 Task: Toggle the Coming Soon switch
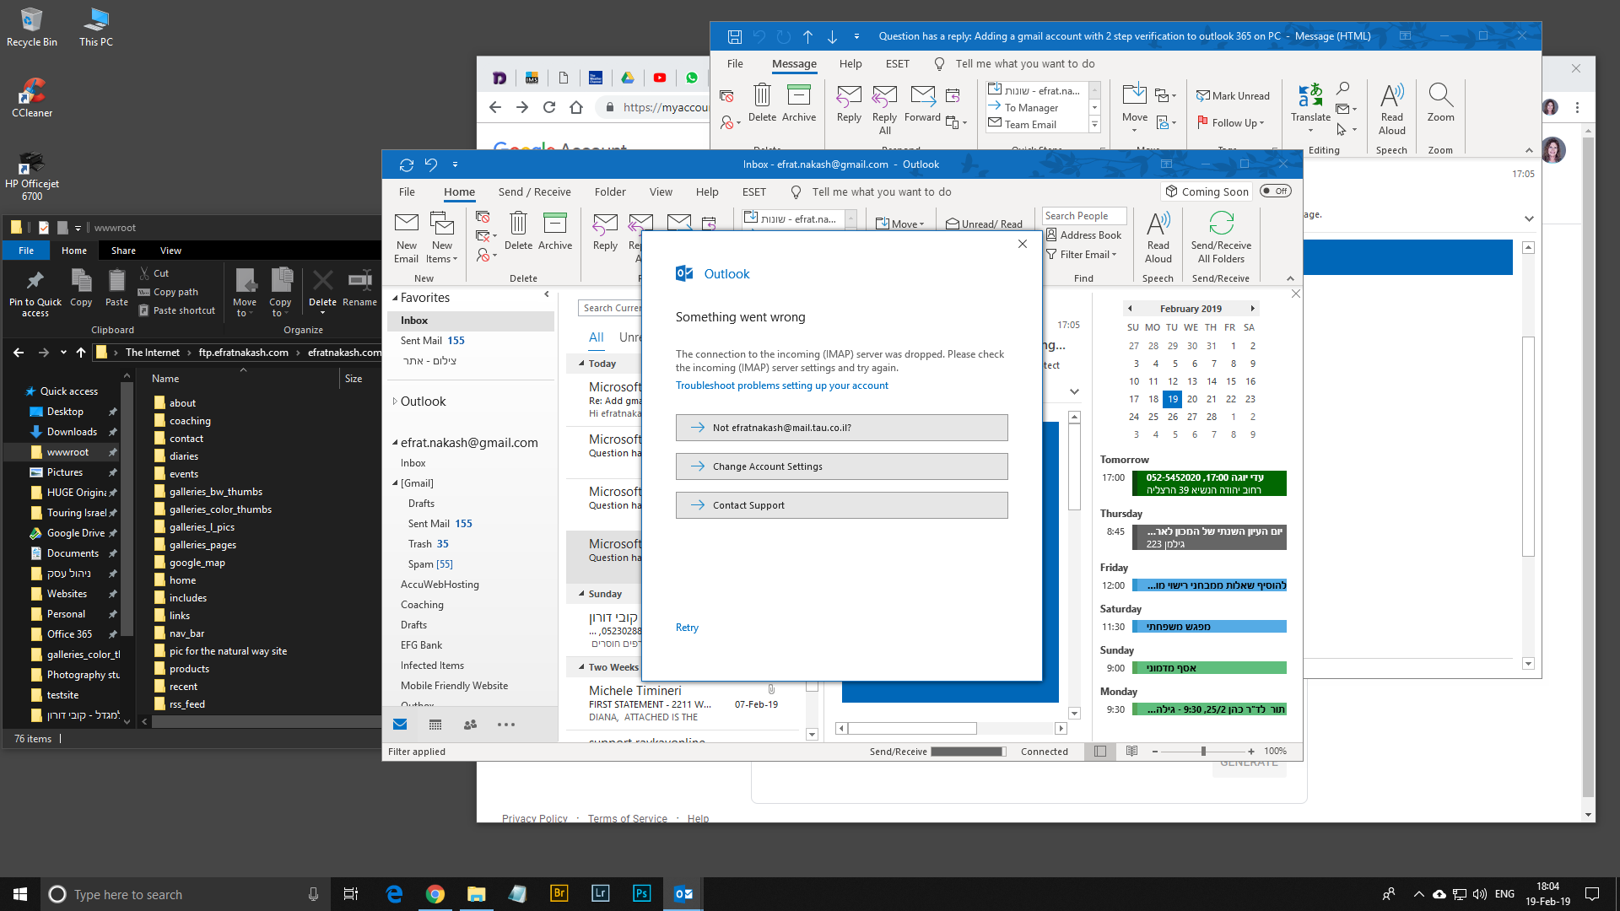1275,191
